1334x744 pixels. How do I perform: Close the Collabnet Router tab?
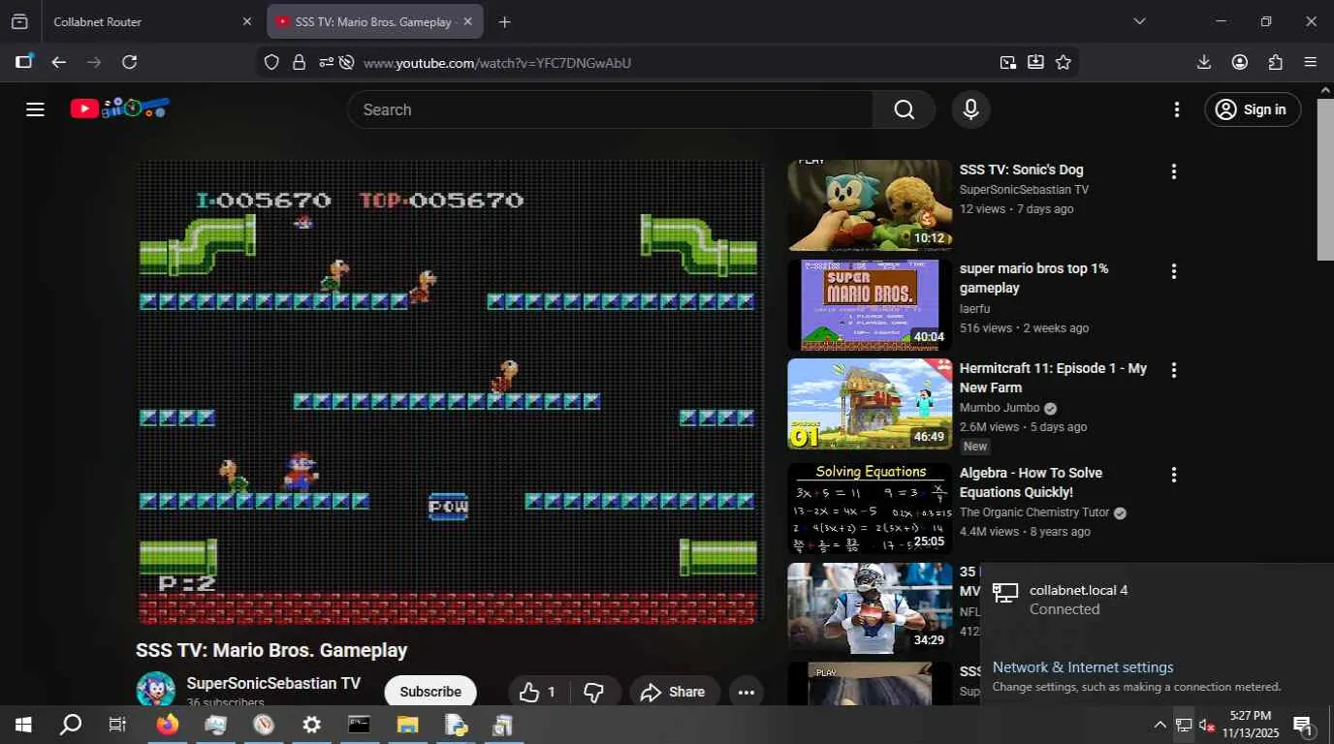pyautogui.click(x=246, y=21)
